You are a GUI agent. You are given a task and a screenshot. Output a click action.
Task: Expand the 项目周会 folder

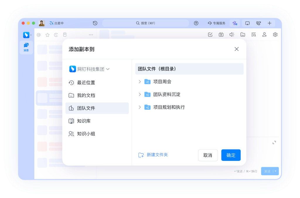(140, 82)
